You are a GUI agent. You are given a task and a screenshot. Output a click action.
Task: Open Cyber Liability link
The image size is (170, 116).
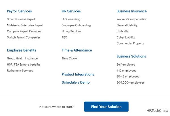[126, 37]
